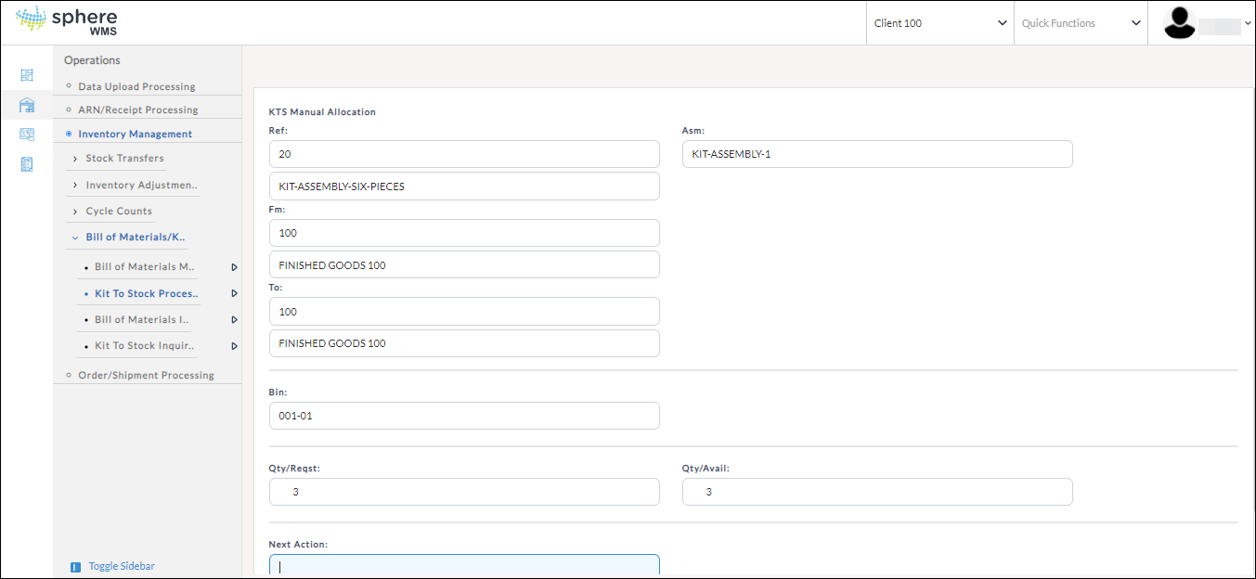Screen dimensions: 1256x579
Task: Open arrow beside Bill of Materials M..
Action: click(235, 267)
